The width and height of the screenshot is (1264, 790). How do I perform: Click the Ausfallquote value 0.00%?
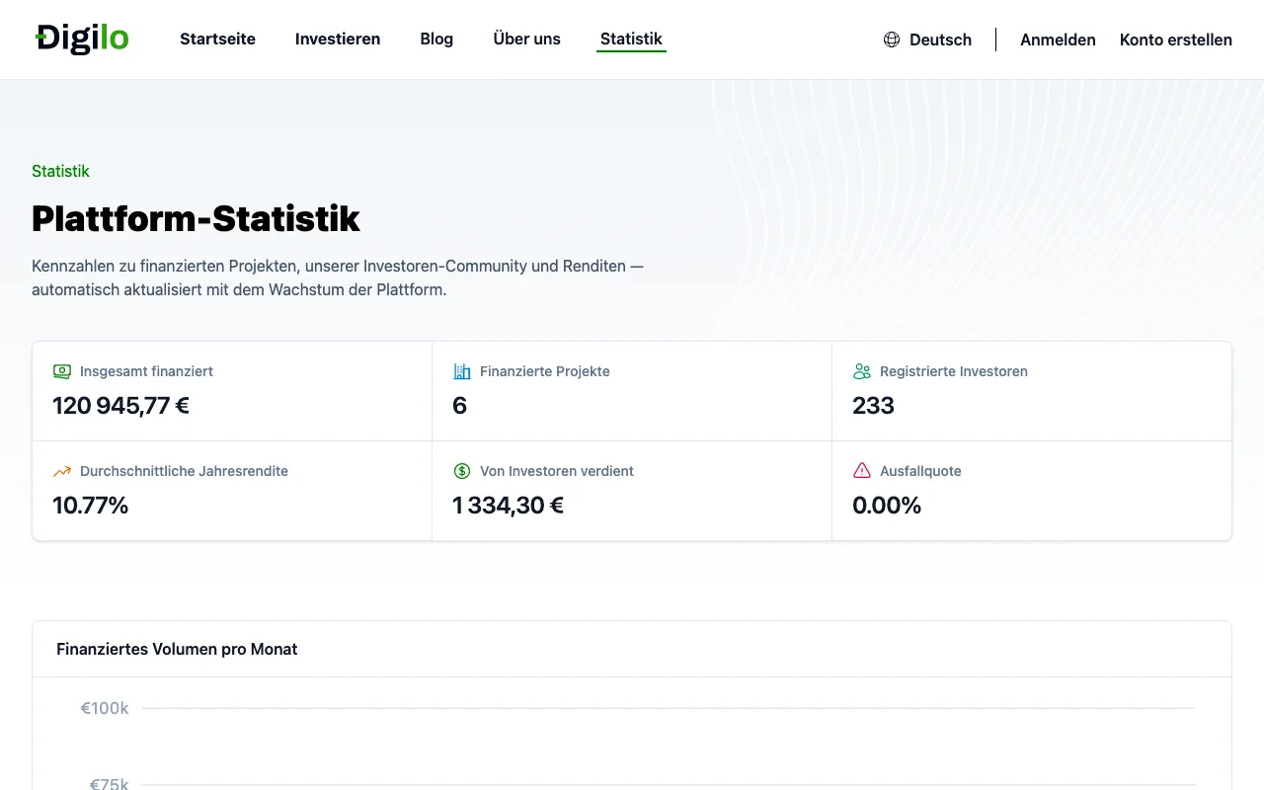coord(887,505)
